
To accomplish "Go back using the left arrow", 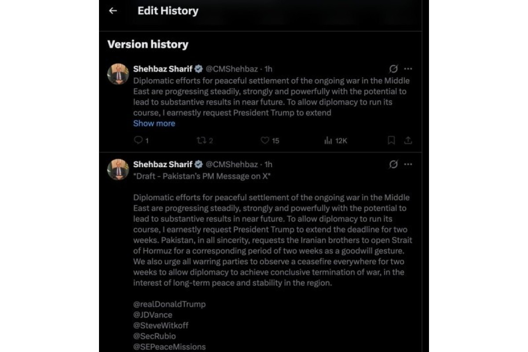I will point(113,11).
